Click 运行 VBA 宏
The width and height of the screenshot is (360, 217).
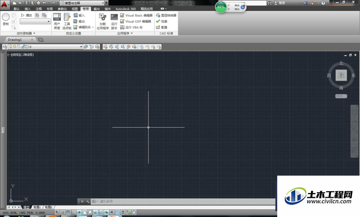coord(131,27)
